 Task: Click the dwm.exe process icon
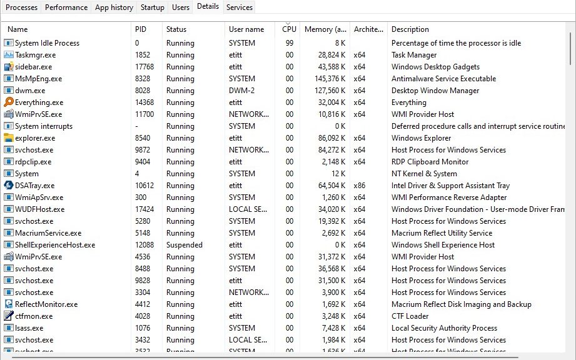[x=9, y=90]
